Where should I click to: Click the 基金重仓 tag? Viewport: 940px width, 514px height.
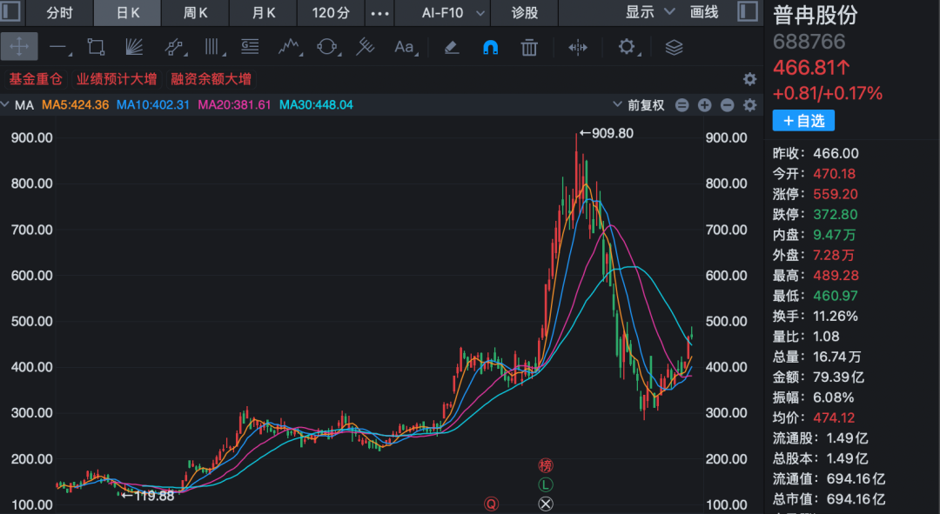click(x=36, y=79)
